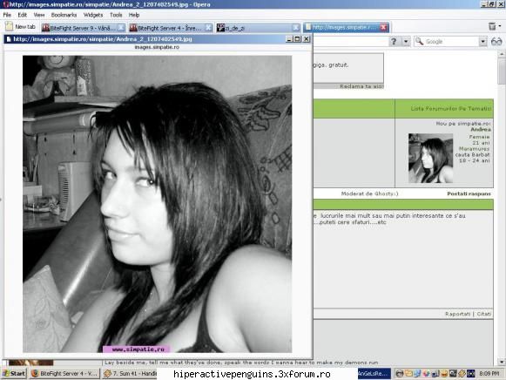
Task: Switch to the zi_de_zi tab
Action: pos(258,28)
